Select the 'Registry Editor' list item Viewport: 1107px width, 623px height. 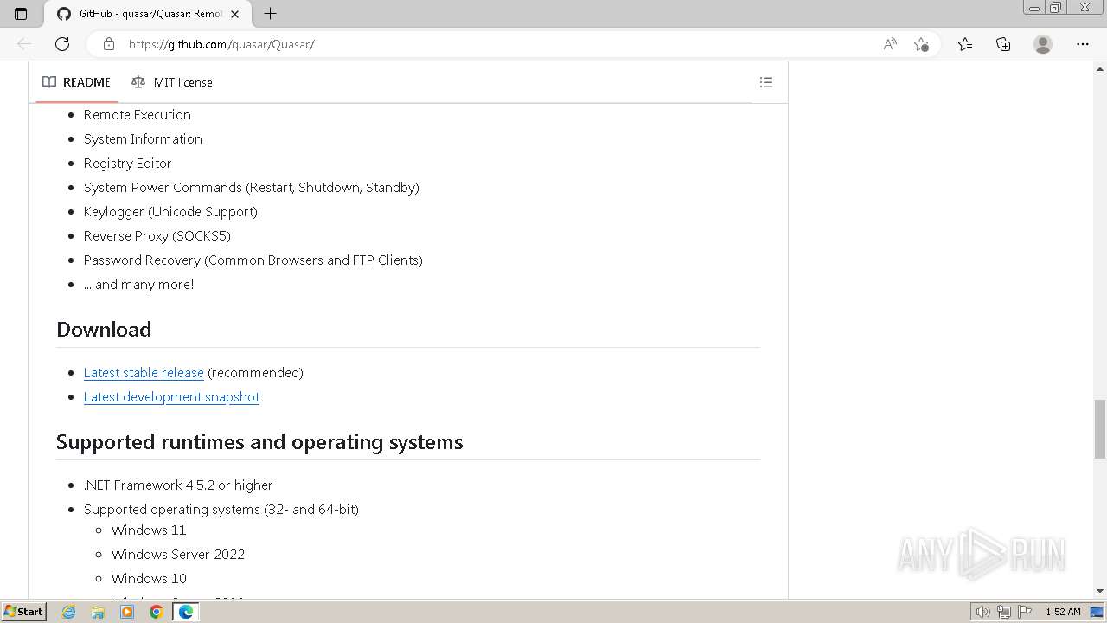pyautogui.click(x=127, y=164)
